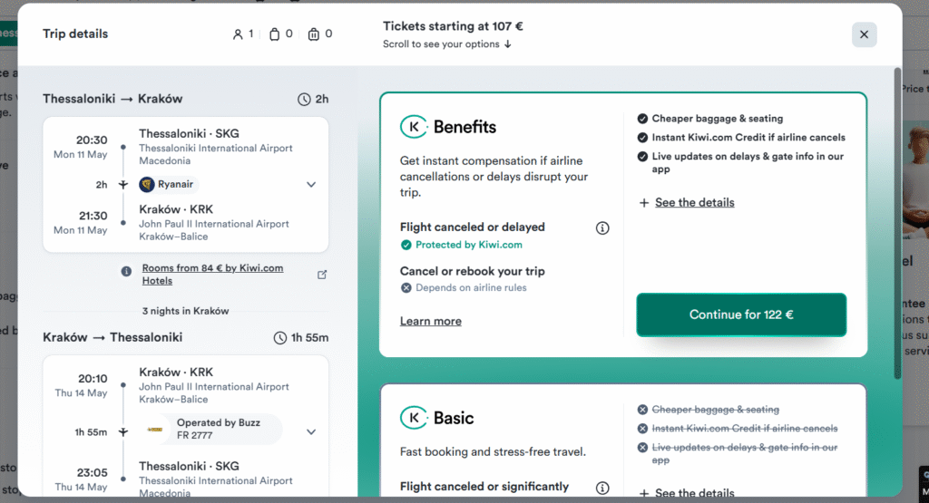Click the passenger count icon
The height and width of the screenshot is (503, 929).
(238, 34)
